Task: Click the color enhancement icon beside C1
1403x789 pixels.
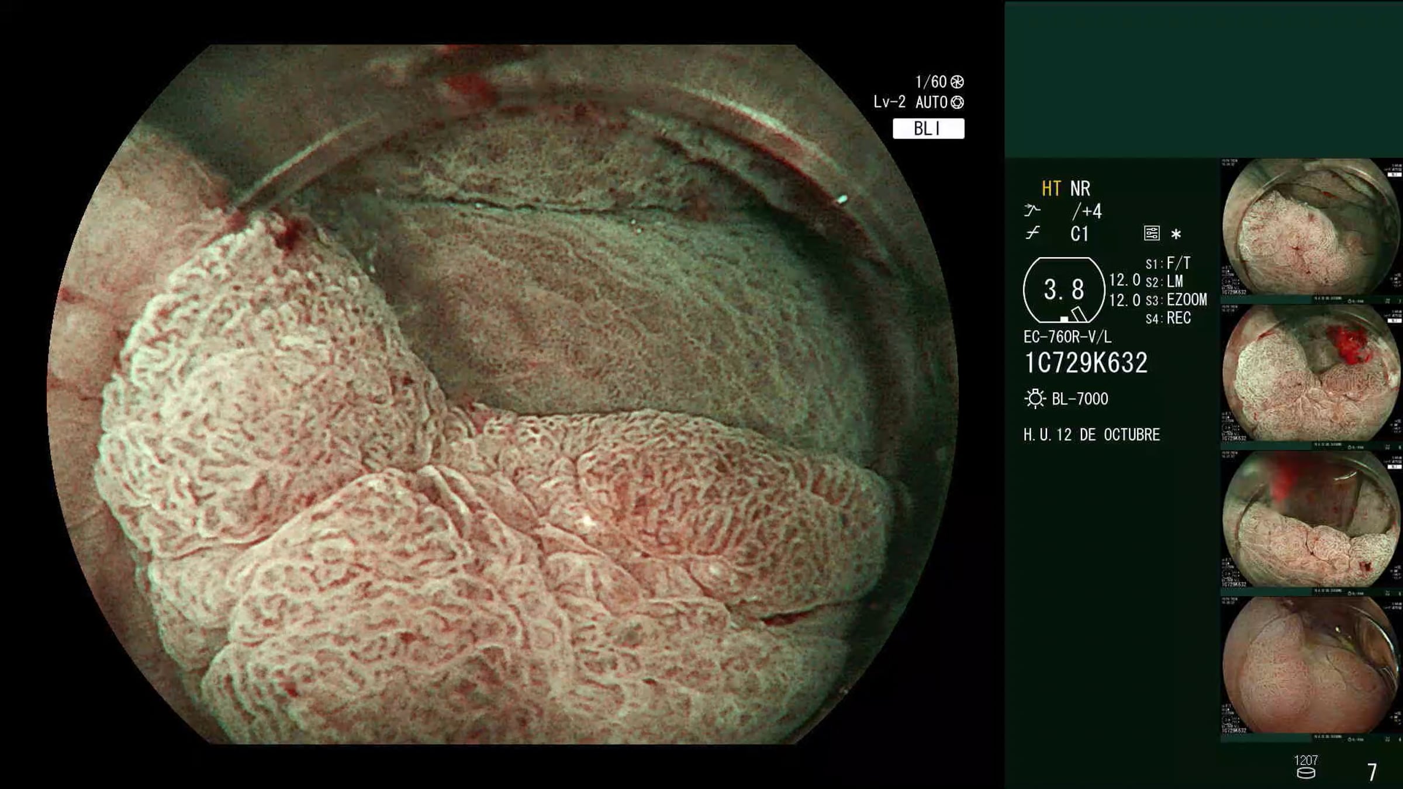Action: pyautogui.click(x=1032, y=233)
